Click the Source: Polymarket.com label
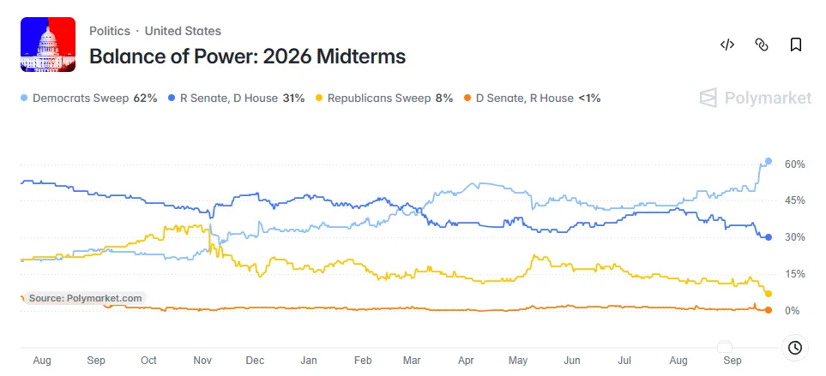This screenshot has width=826, height=376. click(x=85, y=298)
